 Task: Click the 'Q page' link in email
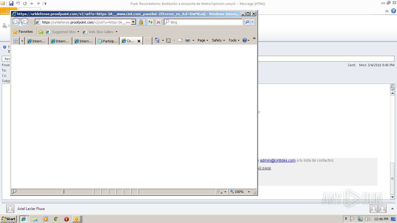pos(264,168)
